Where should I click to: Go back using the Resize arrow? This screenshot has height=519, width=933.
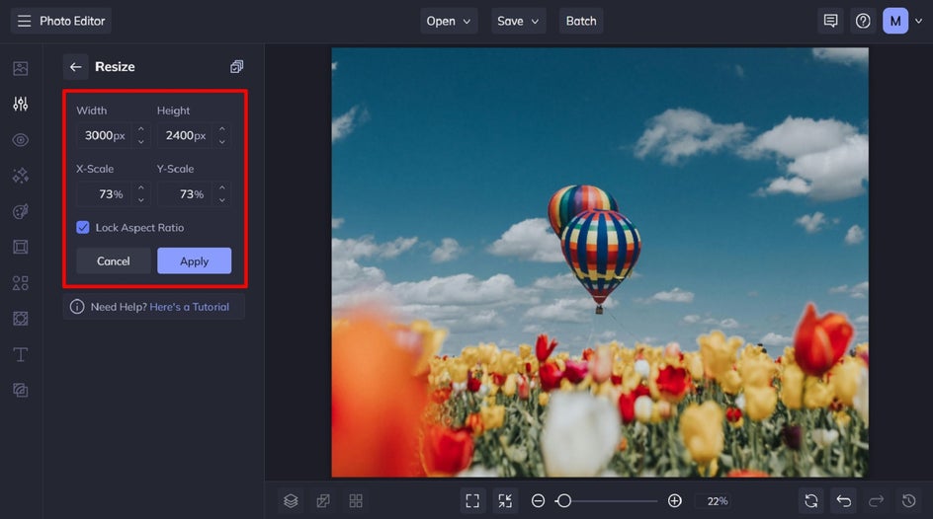point(75,67)
